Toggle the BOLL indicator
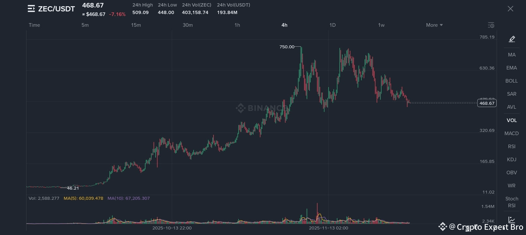This screenshot has height=235, width=526. pos(512,81)
